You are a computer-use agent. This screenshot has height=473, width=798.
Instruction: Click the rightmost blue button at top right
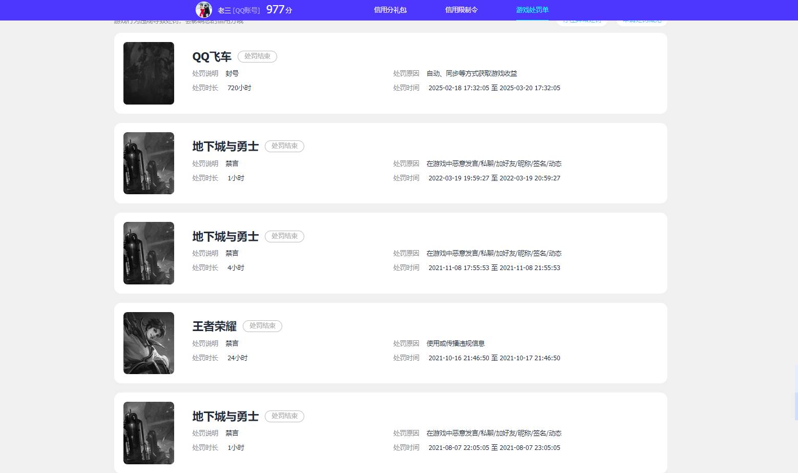[x=641, y=20]
